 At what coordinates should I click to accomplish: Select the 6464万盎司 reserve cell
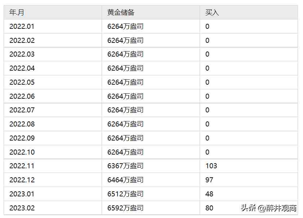click(x=125, y=180)
